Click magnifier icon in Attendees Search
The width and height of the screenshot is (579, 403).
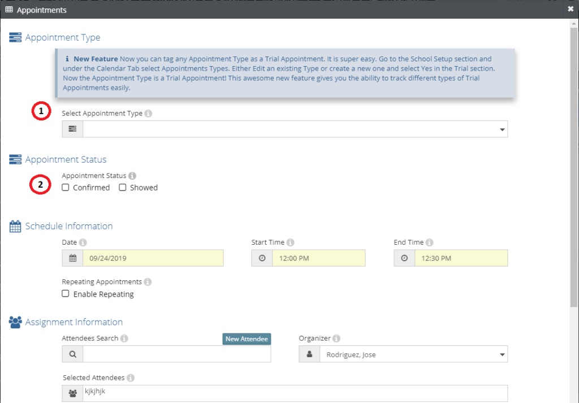(x=72, y=354)
